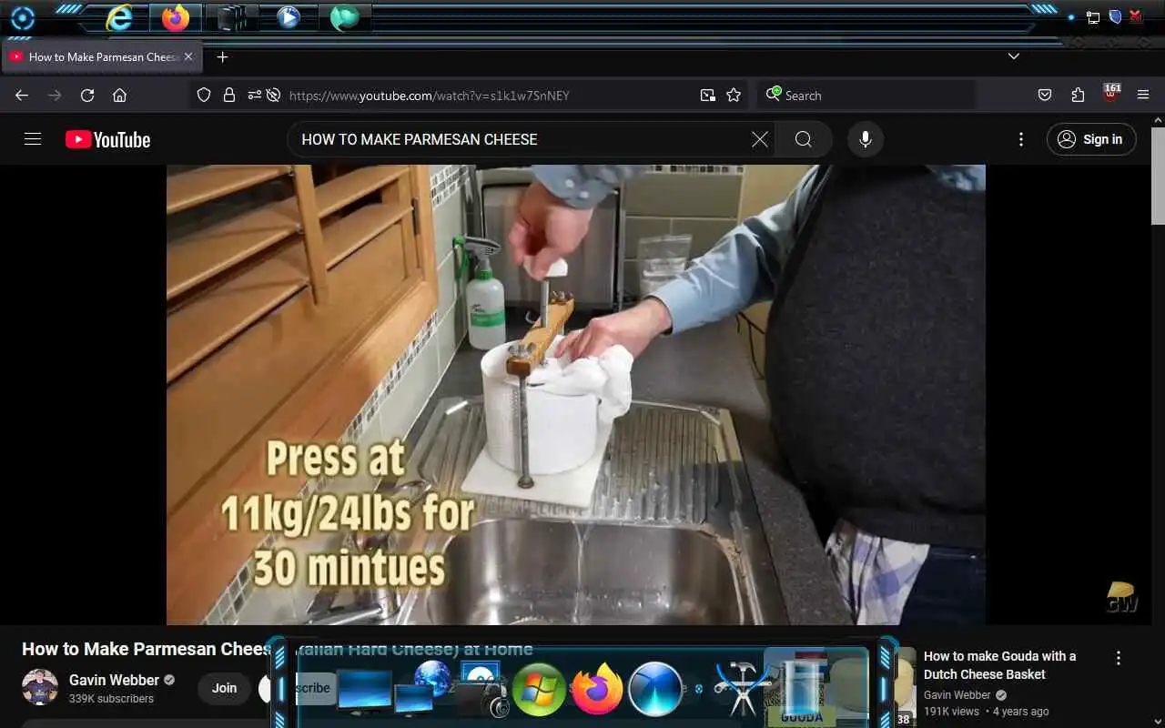1165x728 pixels.
Task: View site security lock information
Action: (229, 95)
